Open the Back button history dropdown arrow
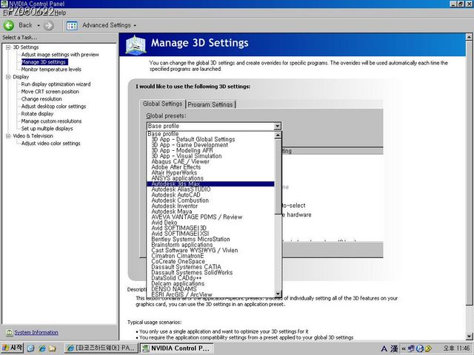This screenshot has width=474, height=355. (39, 26)
